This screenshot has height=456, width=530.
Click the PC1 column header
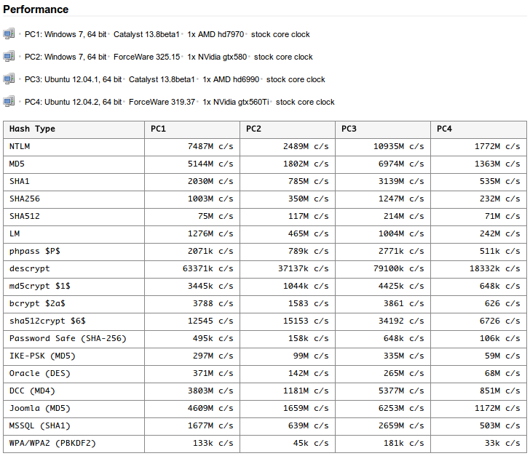pos(158,129)
